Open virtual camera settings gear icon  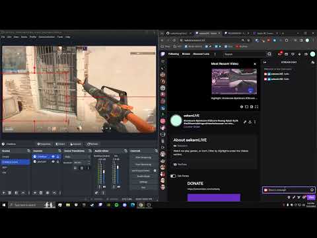pyautogui.click(x=155, y=171)
